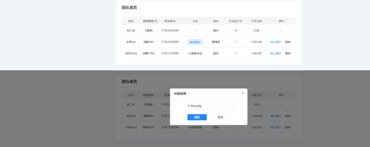The width and height of the screenshot is (370, 147).
Task: Cancel the rename dialog with 取消
Action: point(220,117)
